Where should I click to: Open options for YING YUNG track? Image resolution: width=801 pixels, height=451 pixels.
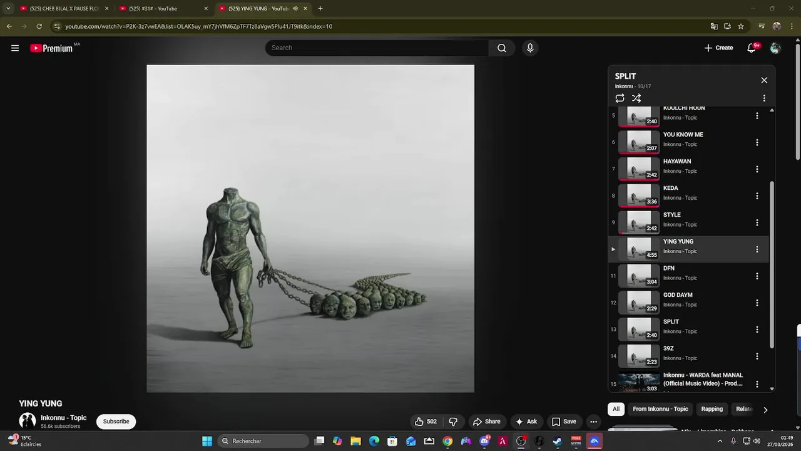[757, 249]
